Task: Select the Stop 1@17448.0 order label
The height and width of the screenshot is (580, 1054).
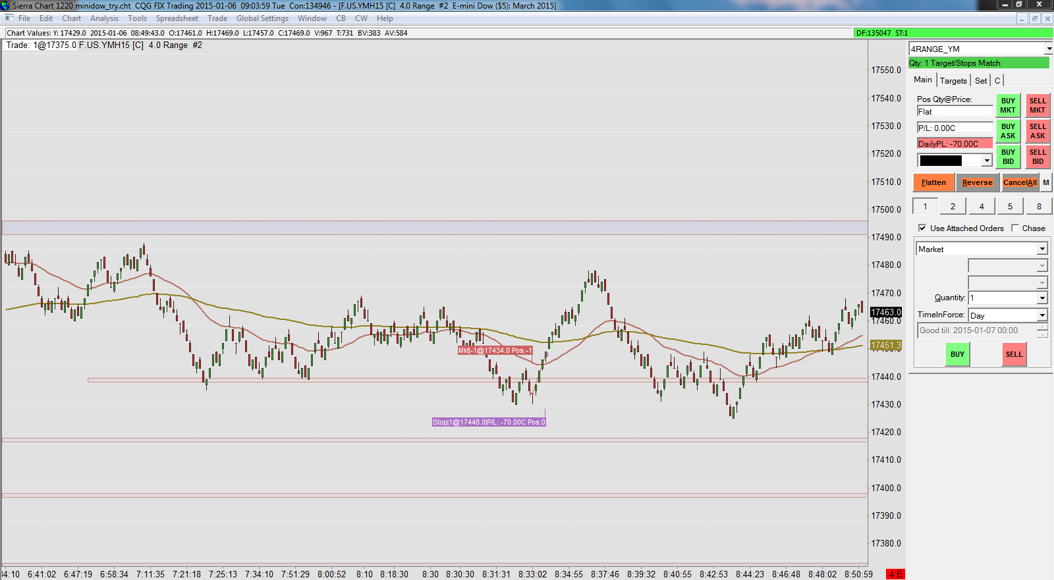Action: (489, 422)
